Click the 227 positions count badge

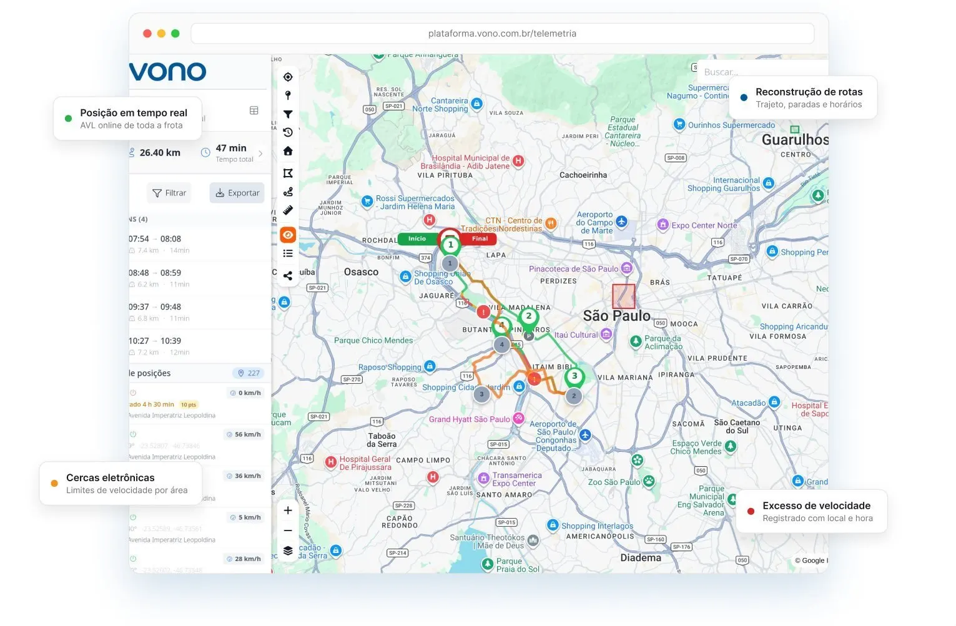(x=249, y=373)
